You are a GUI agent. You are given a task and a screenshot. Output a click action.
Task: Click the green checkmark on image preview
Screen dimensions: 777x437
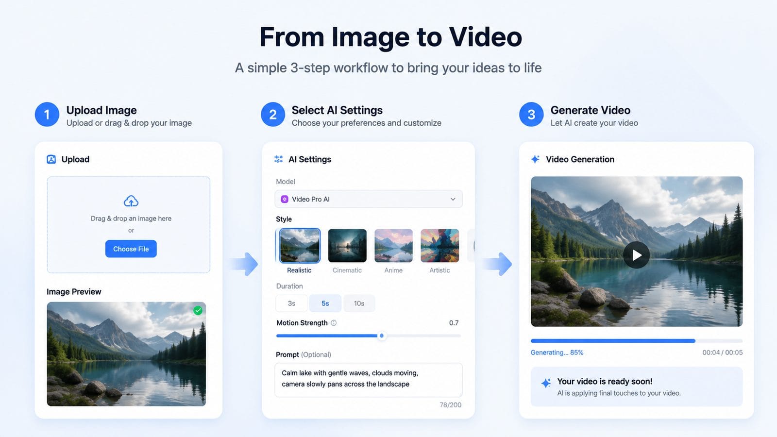(198, 311)
